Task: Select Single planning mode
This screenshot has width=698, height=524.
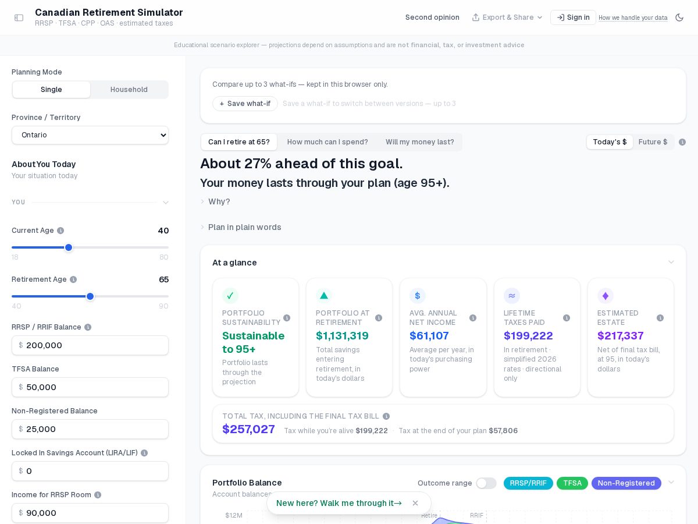Action: [51, 90]
